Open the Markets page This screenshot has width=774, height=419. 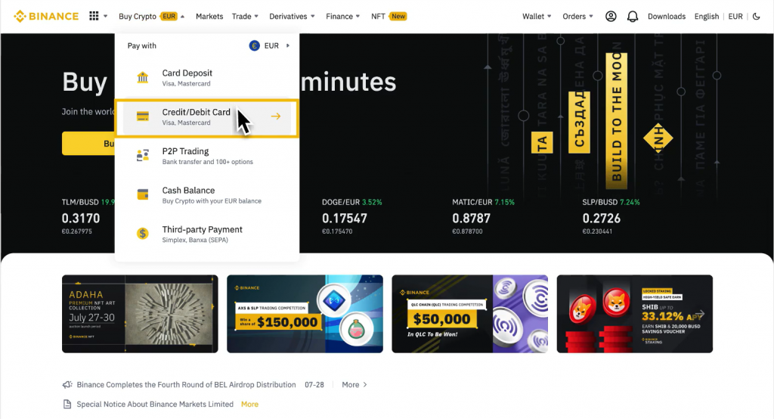[x=209, y=16]
